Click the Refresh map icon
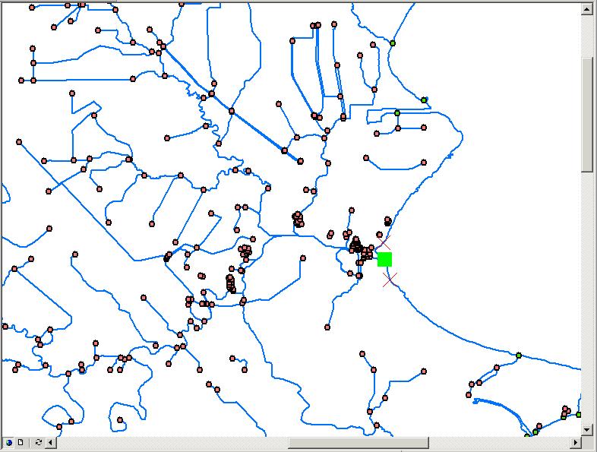 click(x=38, y=442)
